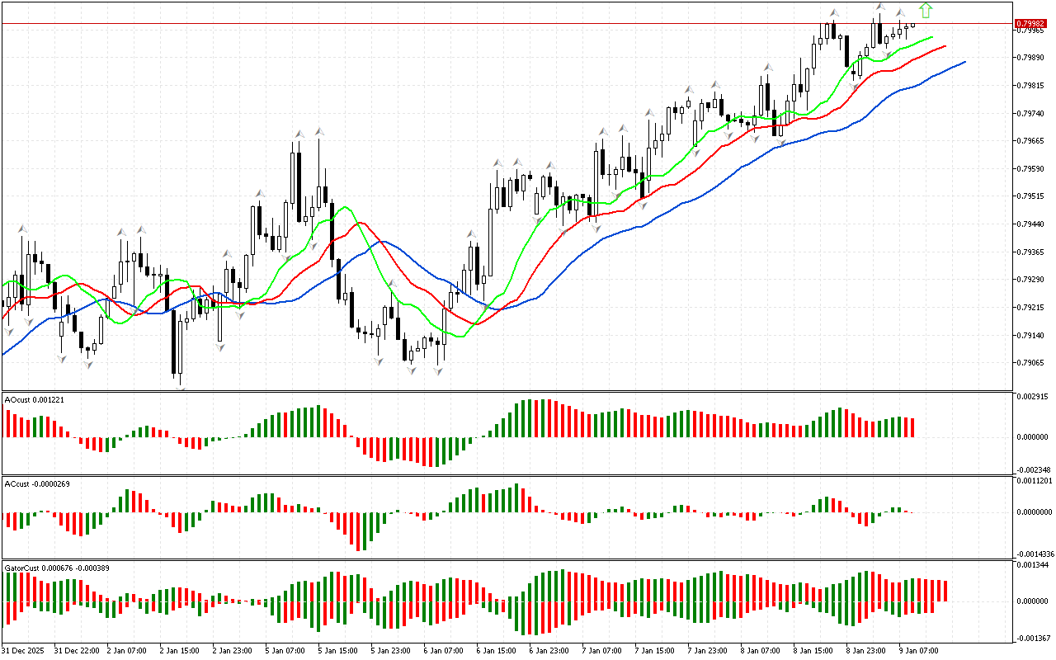The width and height of the screenshot is (1056, 660).
Task: Click the 9 Jan 07:00 time label
Action: coord(916,650)
